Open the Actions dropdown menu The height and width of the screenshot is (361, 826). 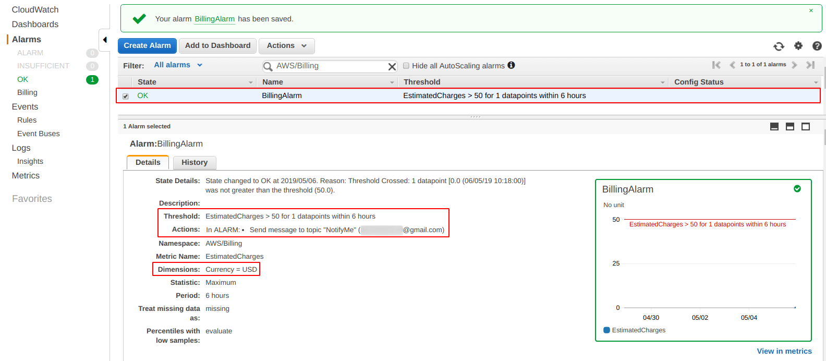coord(287,46)
